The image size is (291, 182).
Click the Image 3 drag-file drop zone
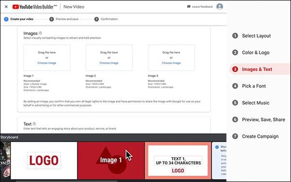(x=171, y=58)
